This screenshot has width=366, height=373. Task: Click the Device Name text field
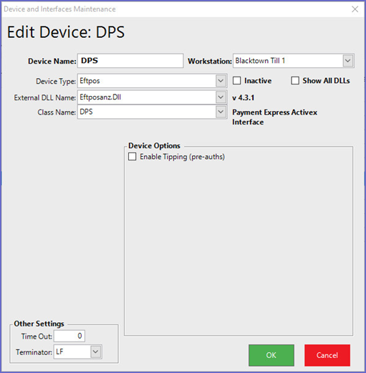tap(130, 61)
